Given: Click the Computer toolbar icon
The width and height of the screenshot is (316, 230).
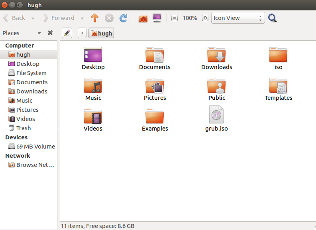Looking at the screenshot, I should (x=157, y=18).
